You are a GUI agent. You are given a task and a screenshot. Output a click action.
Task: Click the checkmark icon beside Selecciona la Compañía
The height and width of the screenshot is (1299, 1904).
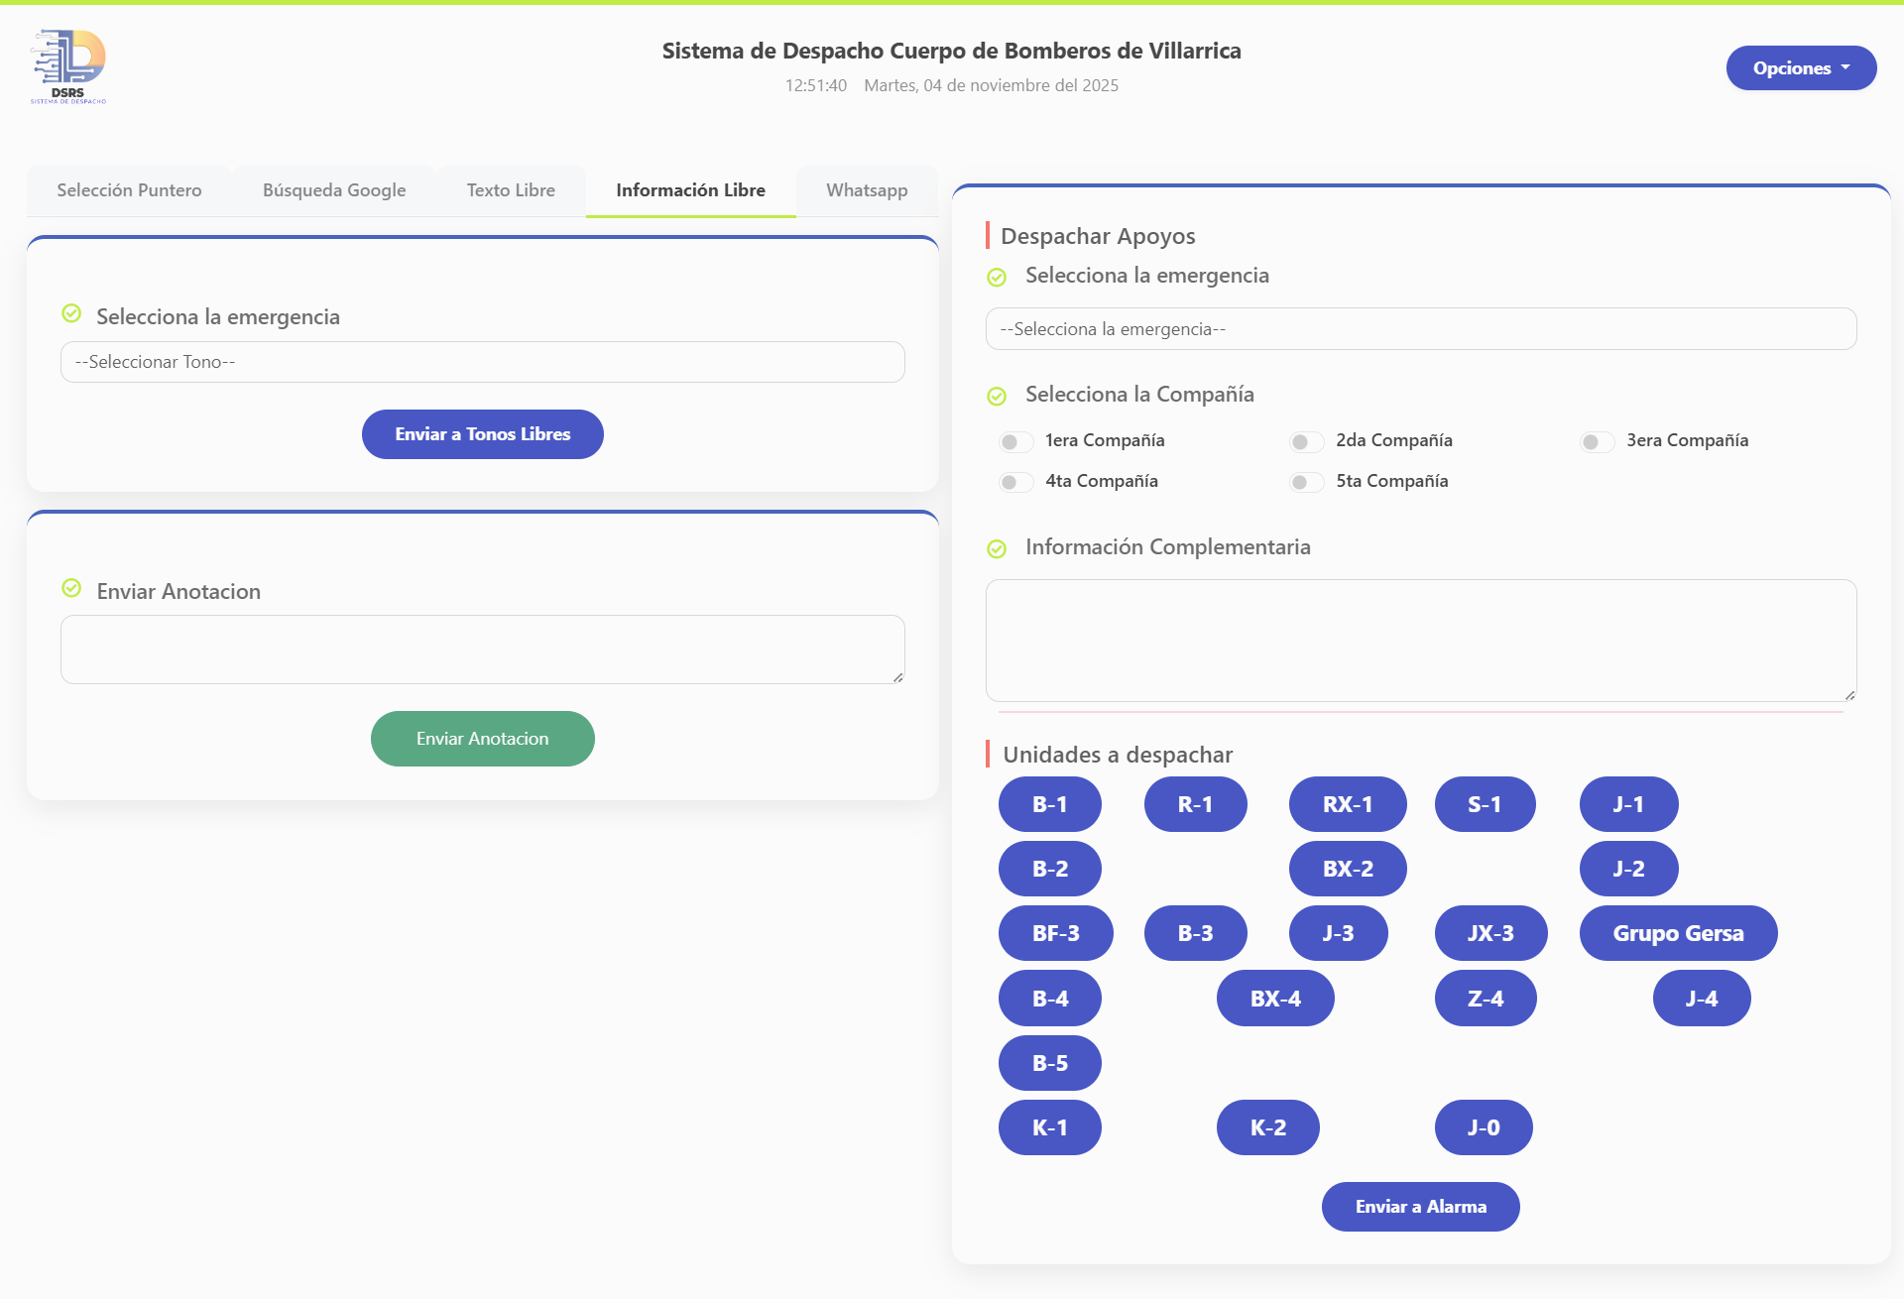997,396
